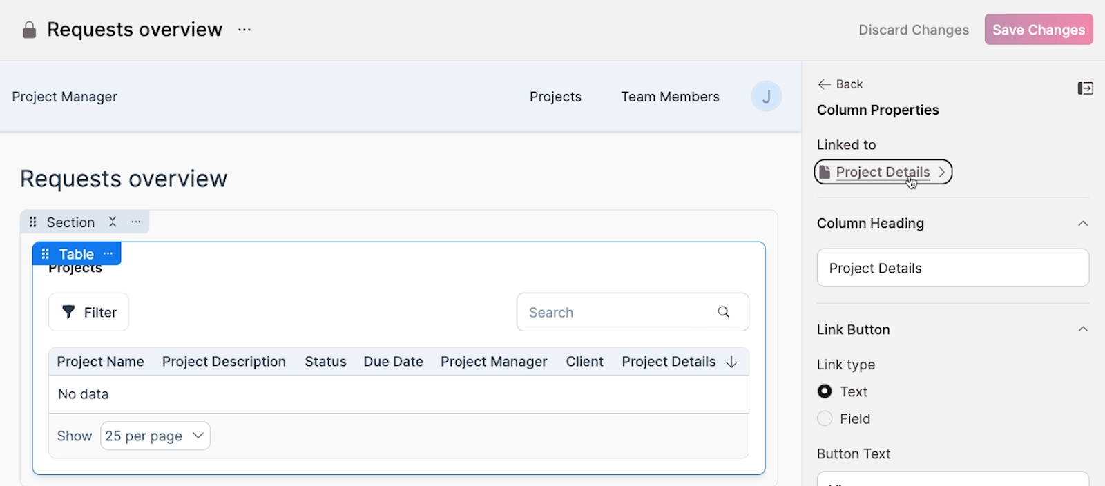Open the Table ellipsis options
The width and height of the screenshot is (1105, 486).
point(108,253)
